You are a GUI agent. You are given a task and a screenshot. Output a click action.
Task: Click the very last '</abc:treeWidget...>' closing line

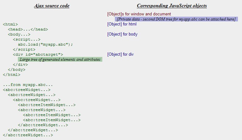coord(28,135)
